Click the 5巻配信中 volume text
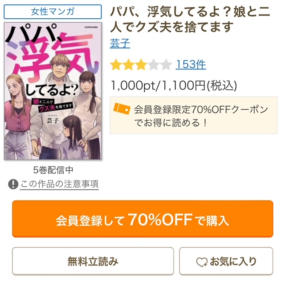This screenshot has width=285, height=281. (x=53, y=170)
